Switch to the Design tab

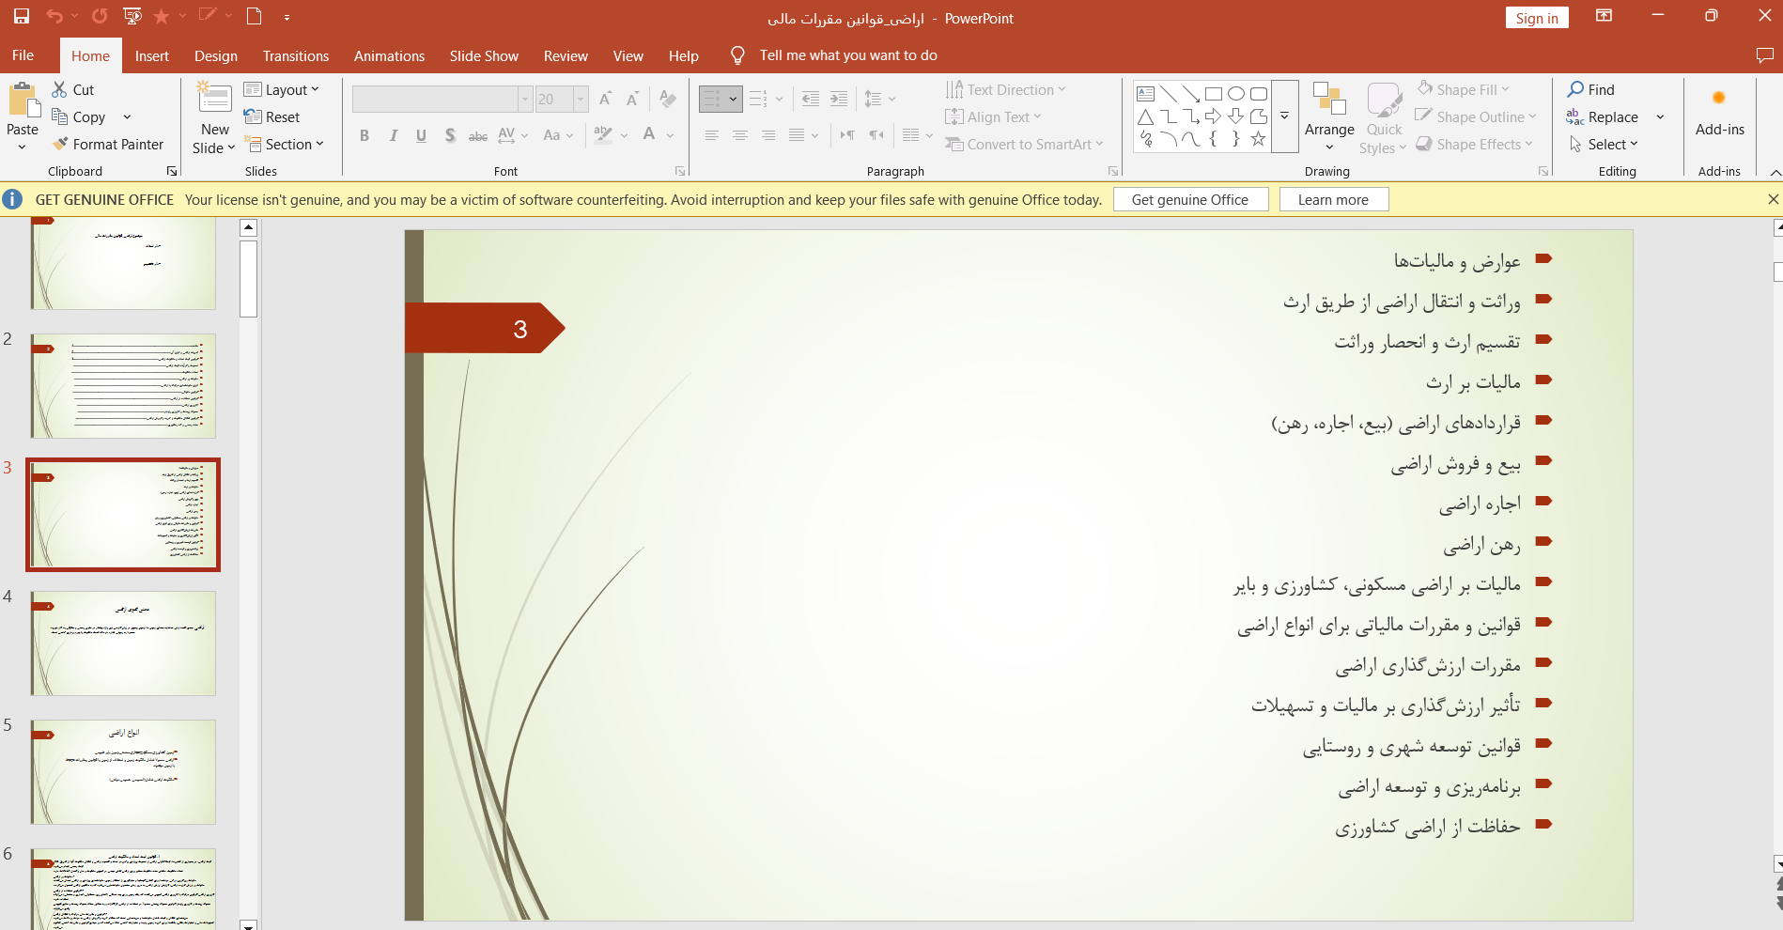215,55
